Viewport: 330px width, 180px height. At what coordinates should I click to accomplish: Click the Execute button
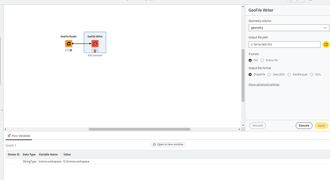[304, 126]
